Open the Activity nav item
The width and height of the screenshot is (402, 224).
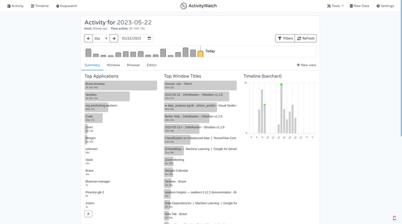click(x=16, y=6)
